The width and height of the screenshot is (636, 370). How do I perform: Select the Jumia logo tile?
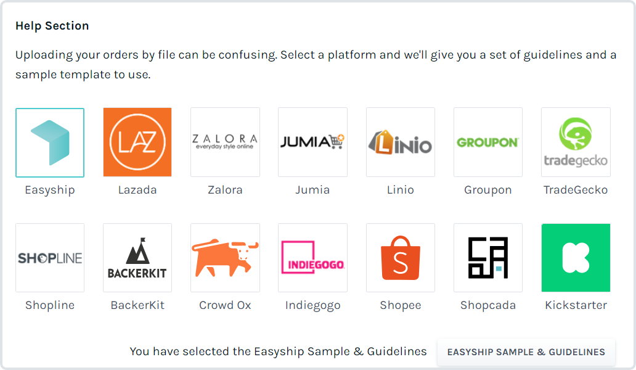[312, 142]
